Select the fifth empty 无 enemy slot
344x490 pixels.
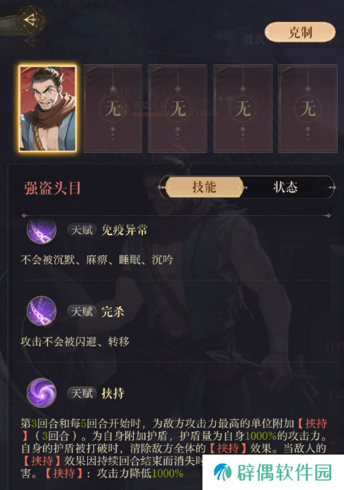[x=308, y=108]
